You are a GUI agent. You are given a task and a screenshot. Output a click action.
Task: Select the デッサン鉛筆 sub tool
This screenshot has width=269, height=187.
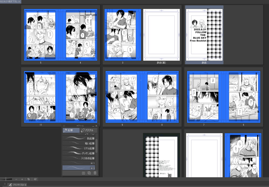(x=79, y=153)
